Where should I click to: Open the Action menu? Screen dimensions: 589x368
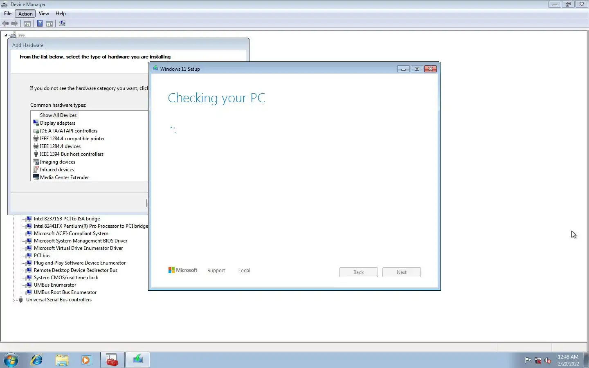(x=25, y=13)
